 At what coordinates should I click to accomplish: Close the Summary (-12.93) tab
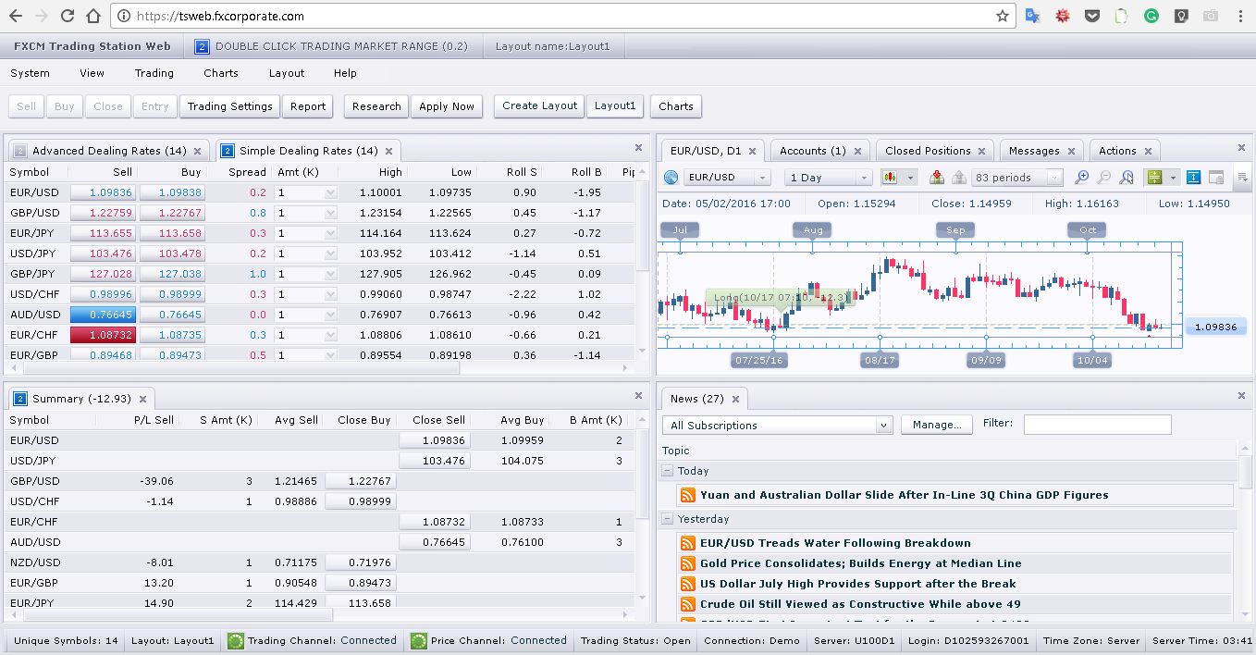pos(142,399)
